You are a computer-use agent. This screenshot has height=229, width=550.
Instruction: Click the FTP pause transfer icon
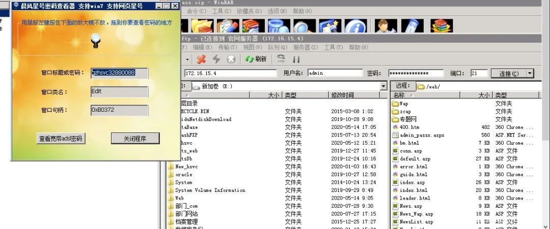[x=296, y=59]
